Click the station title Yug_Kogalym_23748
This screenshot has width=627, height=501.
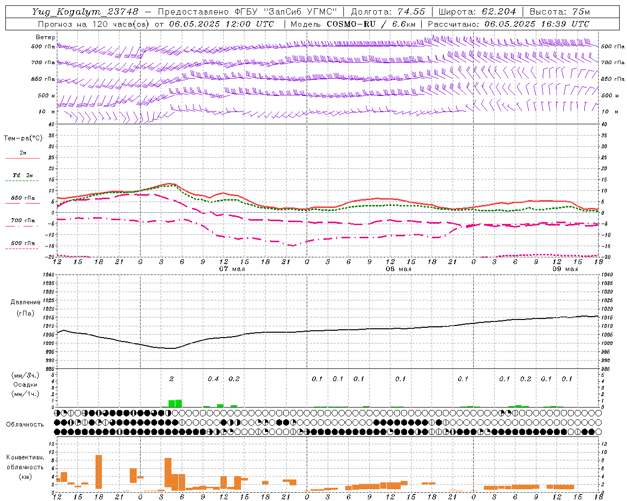pyautogui.click(x=85, y=12)
